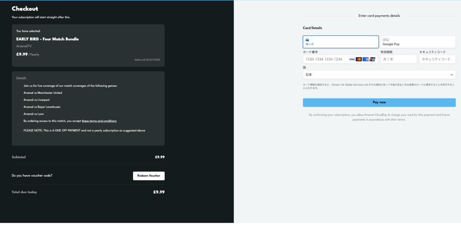Click the Do you have voucher code? text
Screen dimensions: 461x227
click(32, 176)
